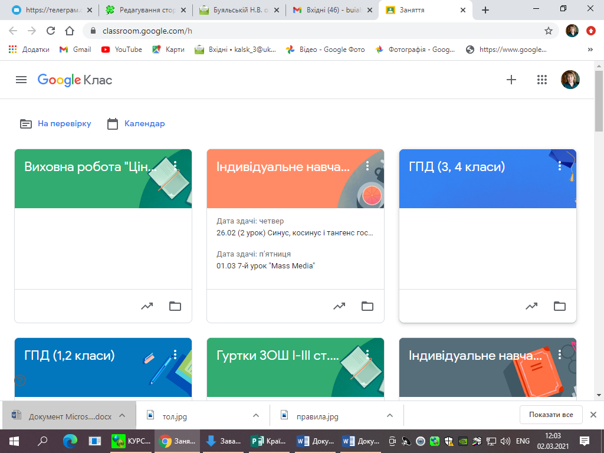Switch to the Вхідні (46) Gmail tab

329,10
